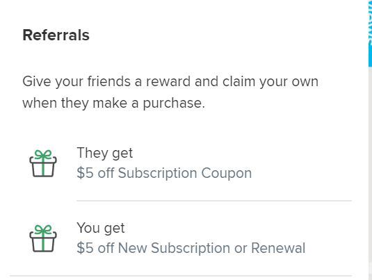This screenshot has width=372, height=280.
Task: Click the Referrals heading
Action: click(56, 35)
